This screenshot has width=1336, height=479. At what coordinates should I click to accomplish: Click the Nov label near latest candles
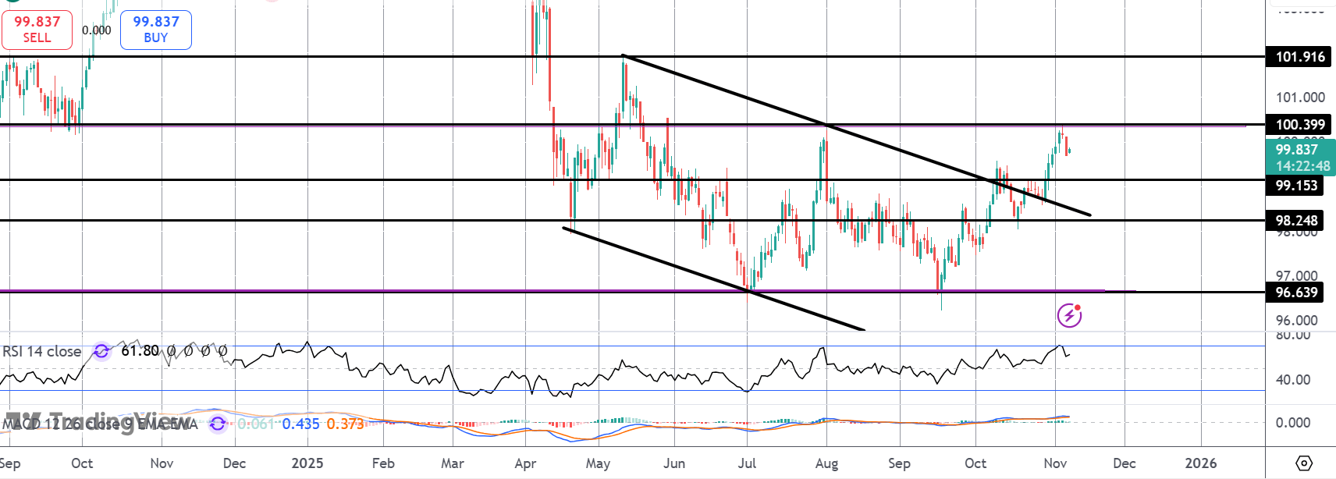1055,463
